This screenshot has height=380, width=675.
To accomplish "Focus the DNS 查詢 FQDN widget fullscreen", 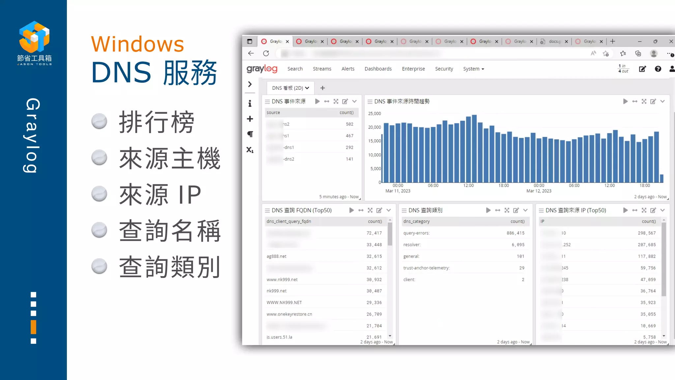I will (370, 210).
